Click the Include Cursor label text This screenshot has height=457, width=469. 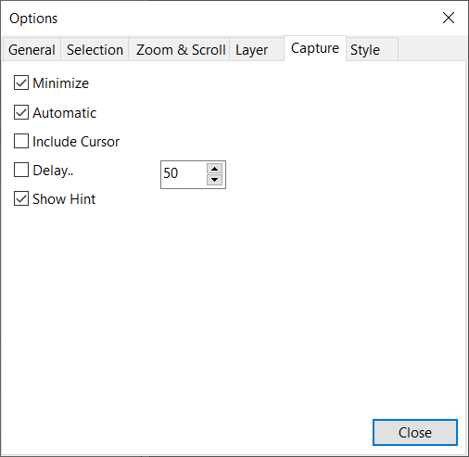[76, 142]
